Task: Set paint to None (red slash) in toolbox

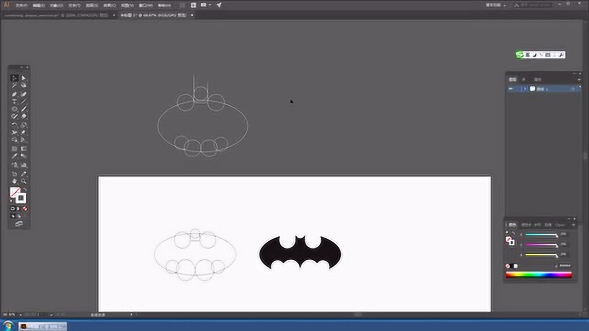Action: 25,209
